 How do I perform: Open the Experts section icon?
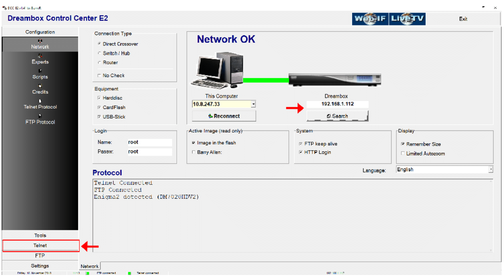[x=40, y=56]
